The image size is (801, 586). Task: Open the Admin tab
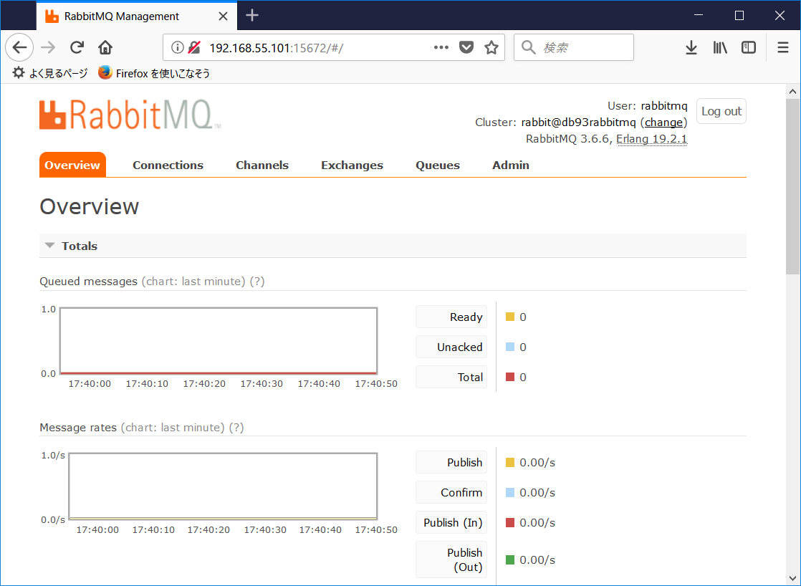point(510,165)
